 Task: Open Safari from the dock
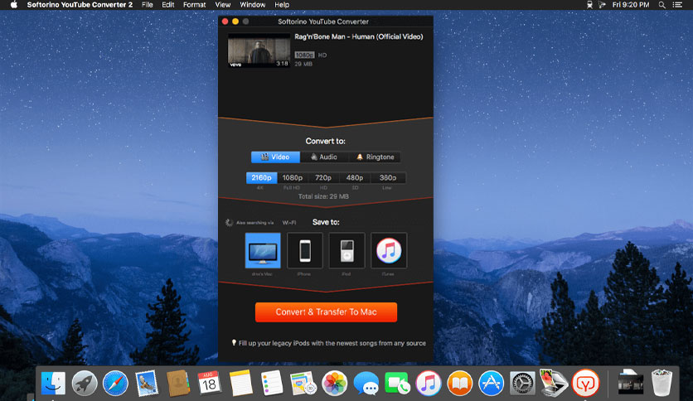115,383
